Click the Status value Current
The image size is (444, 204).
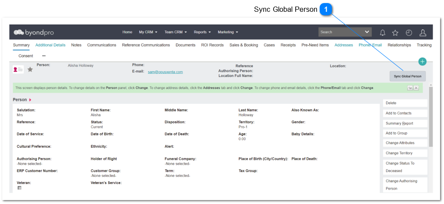(x=97, y=127)
